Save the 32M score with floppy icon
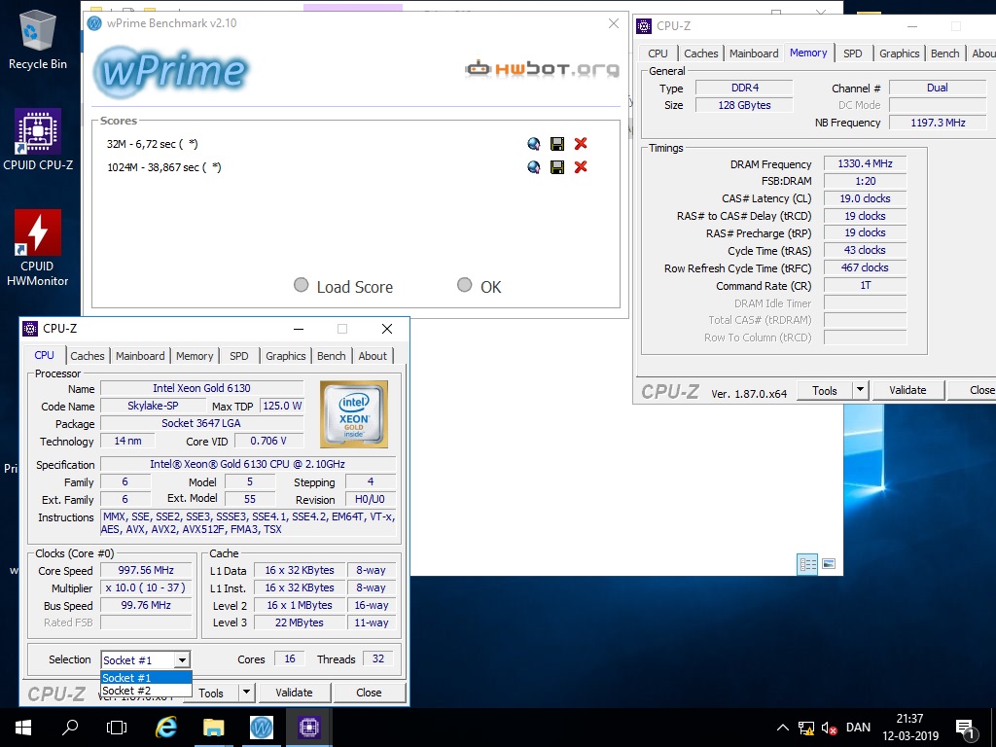Image resolution: width=996 pixels, height=747 pixels. (557, 144)
